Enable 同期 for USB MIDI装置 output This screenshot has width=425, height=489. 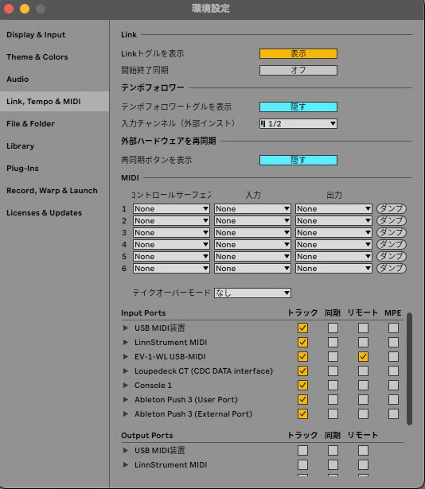(333, 451)
